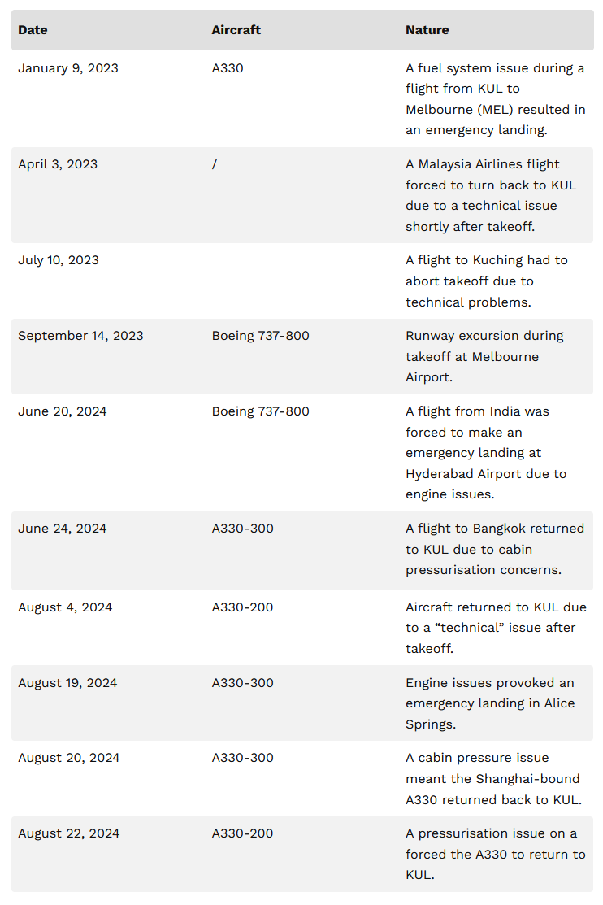
Task: Click the April 3, 2023 date cell
Action: (59, 164)
